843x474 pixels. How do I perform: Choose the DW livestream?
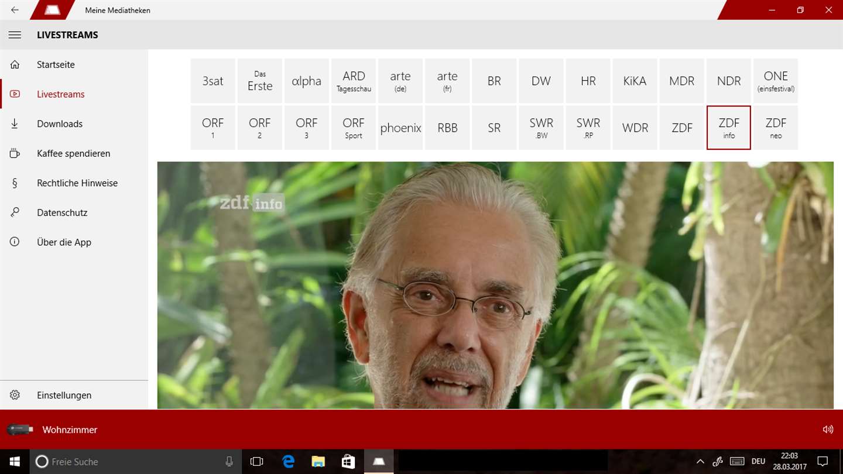point(542,81)
